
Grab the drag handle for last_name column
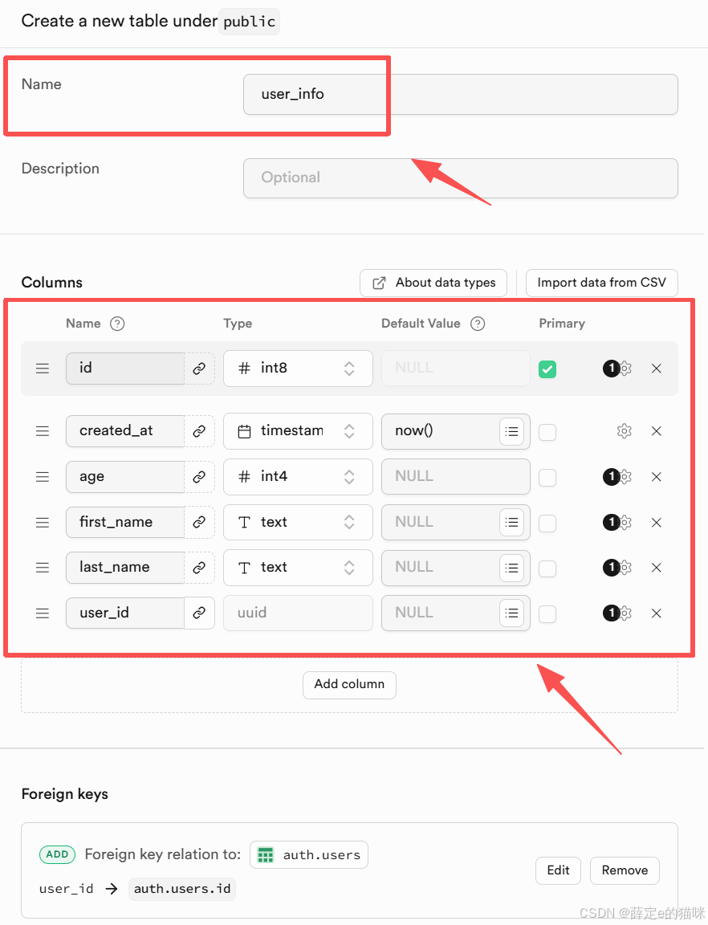pos(43,568)
